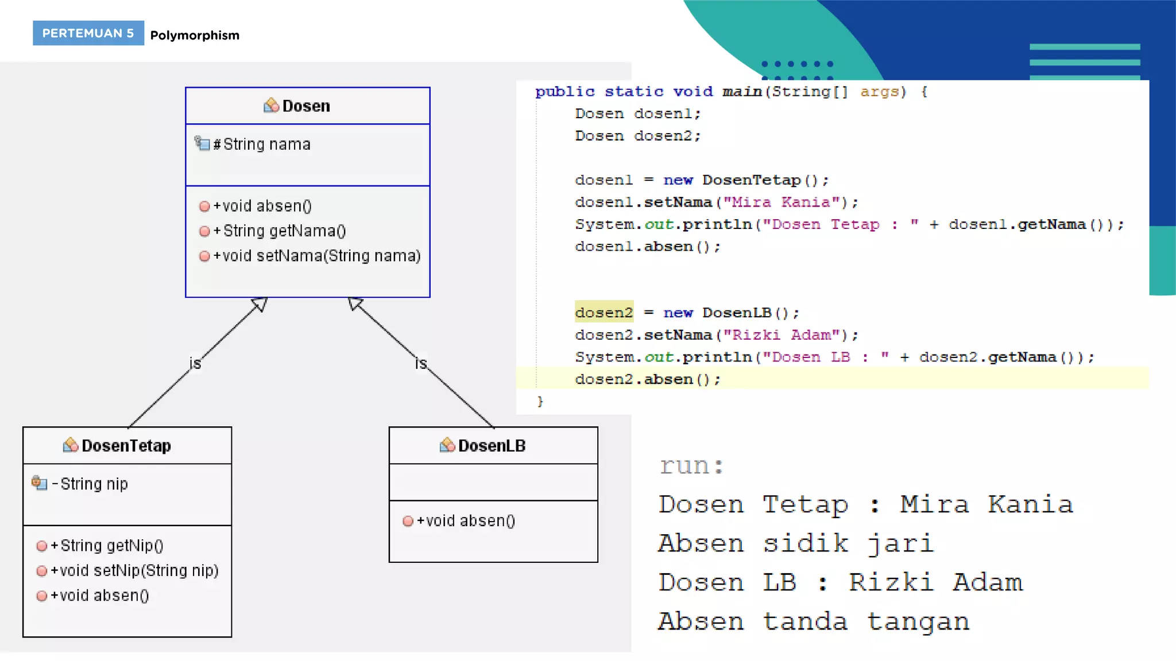
Task: Click the red dot beside setNama(String nama)
Action: click(x=204, y=256)
